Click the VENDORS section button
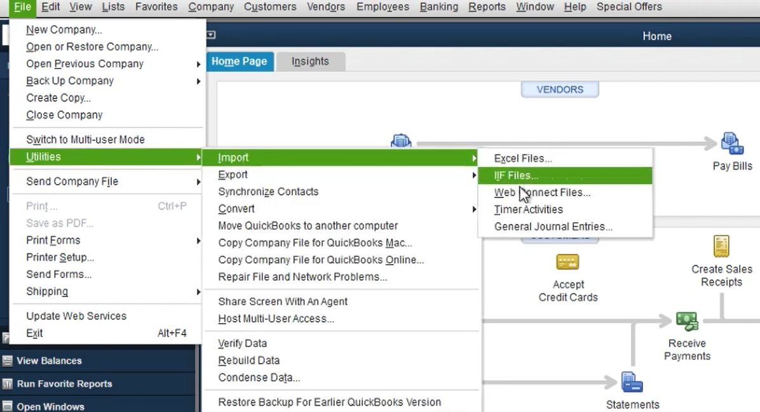760x412 pixels. [x=560, y=90]
